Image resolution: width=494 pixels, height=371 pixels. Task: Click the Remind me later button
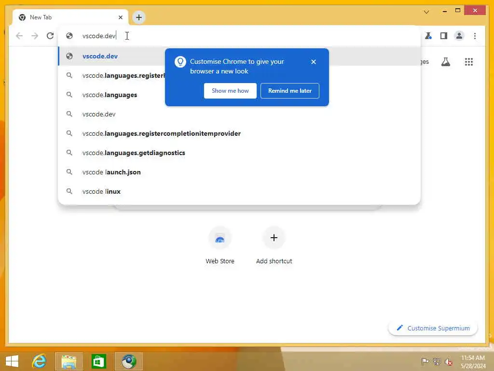[x=290, y=91]
